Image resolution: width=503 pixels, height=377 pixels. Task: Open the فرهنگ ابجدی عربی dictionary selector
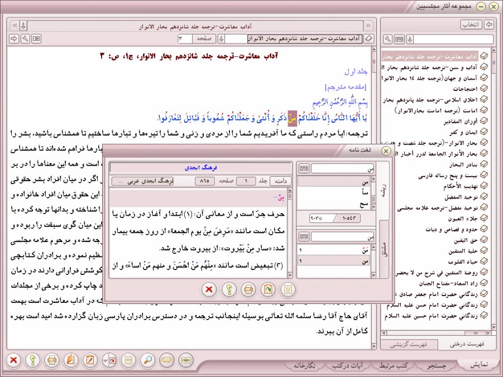pos(142,181)
